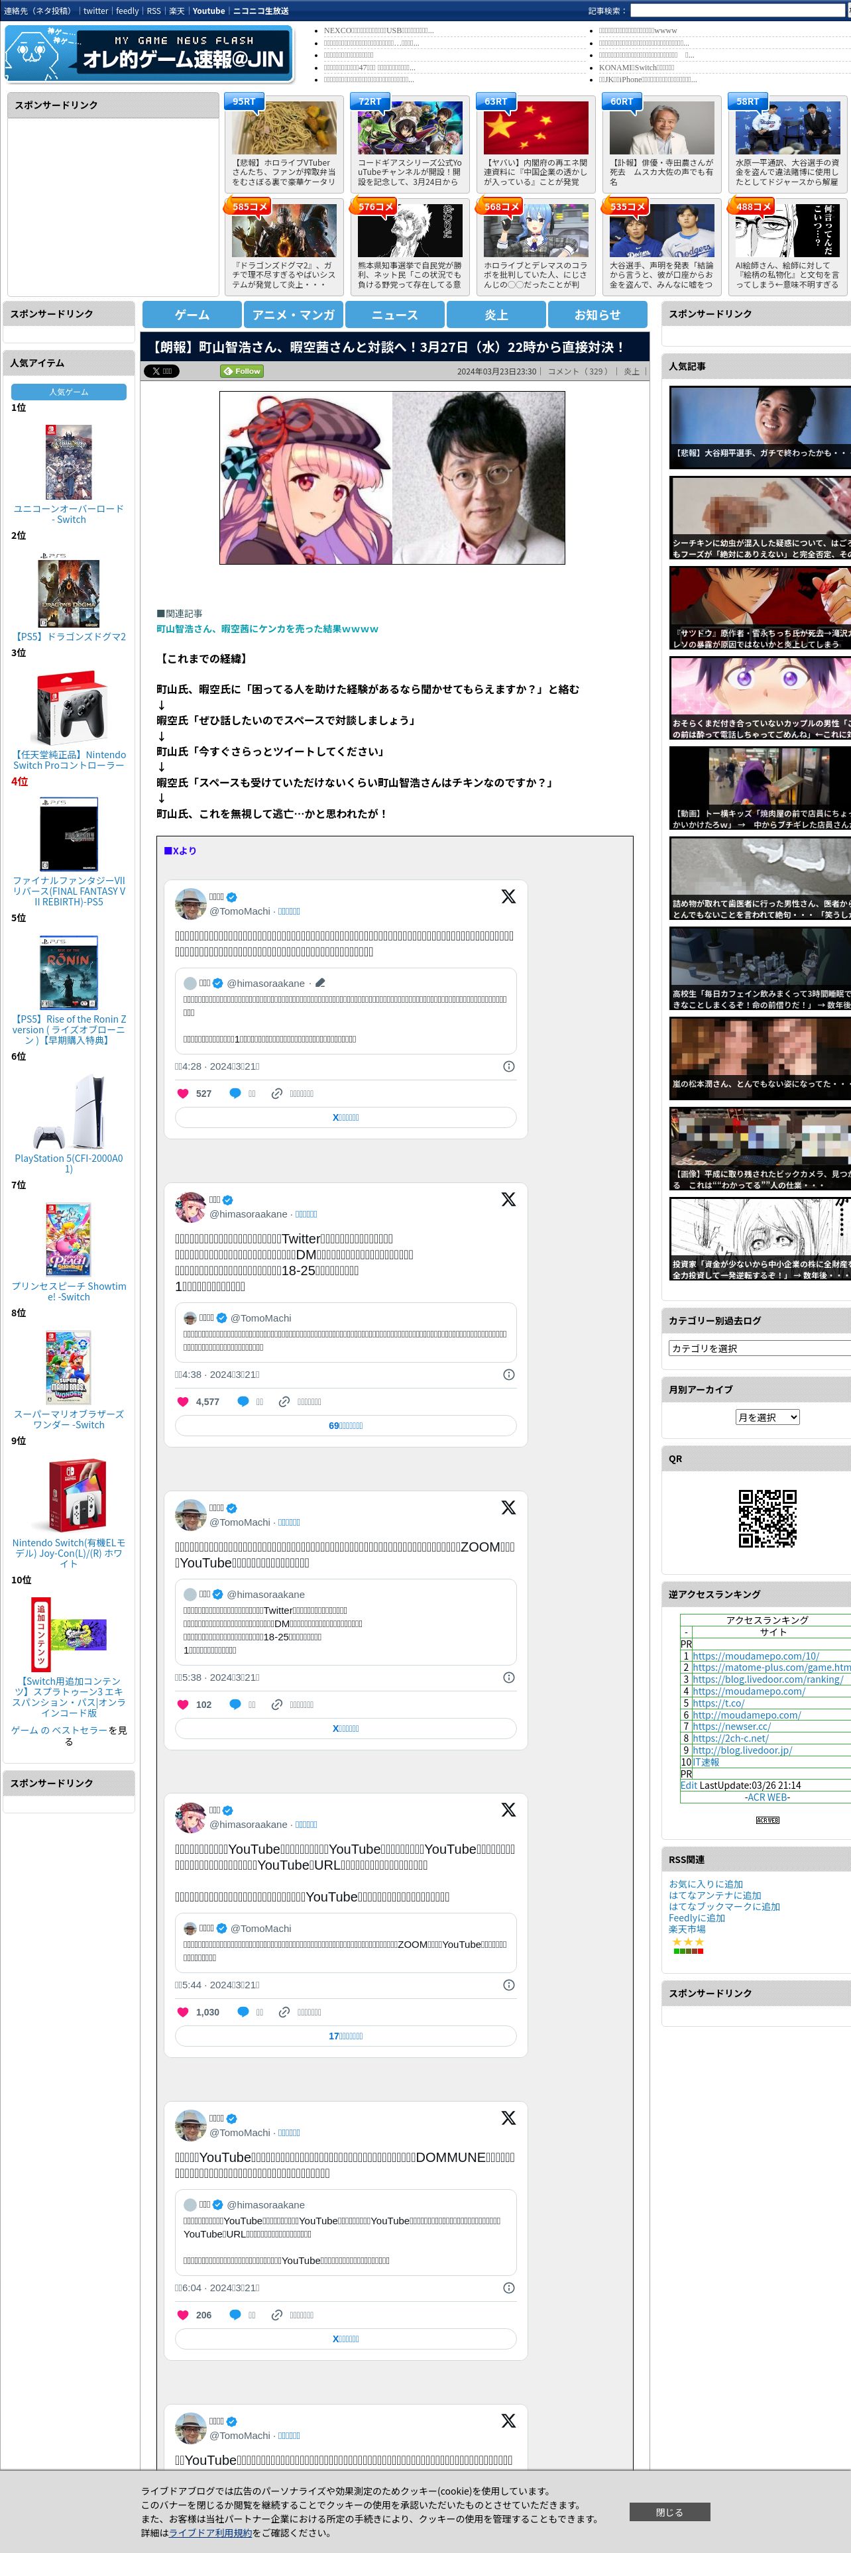Click the X logo on the 4,577-likes tweet
851x2553 pixels.
pyautogui.click(x=508, y=1199)
